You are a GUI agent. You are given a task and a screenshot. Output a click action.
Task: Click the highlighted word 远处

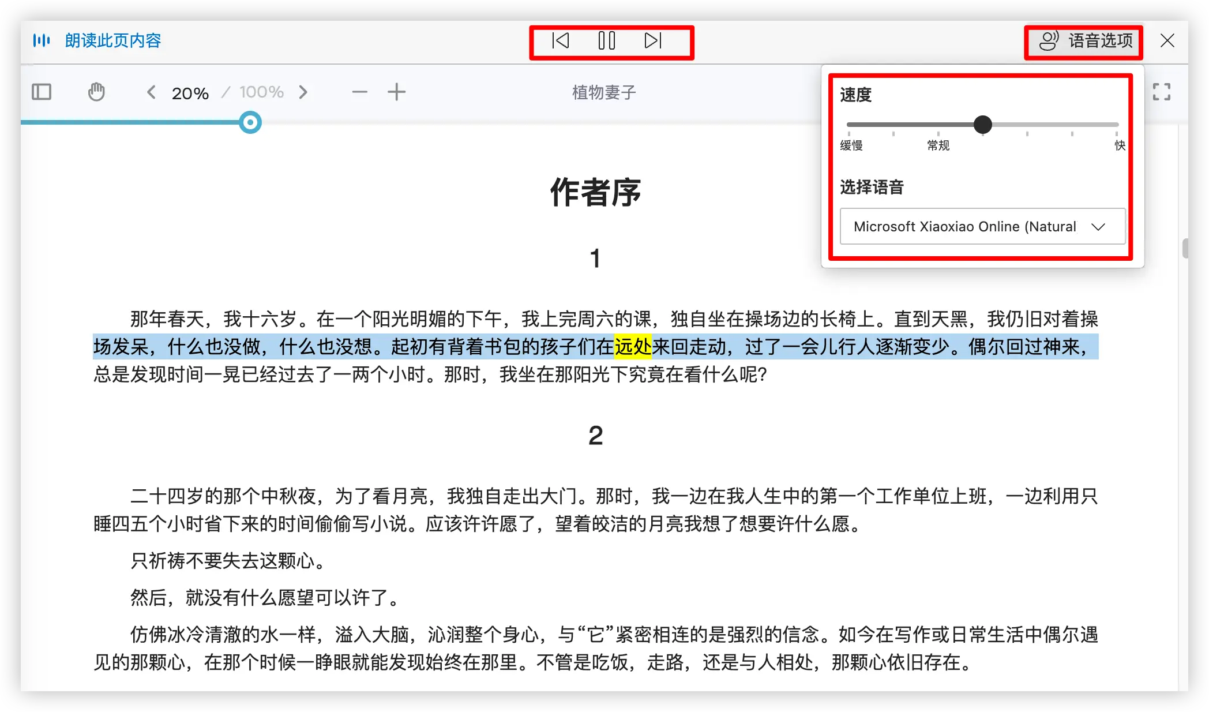click(633, 346)
